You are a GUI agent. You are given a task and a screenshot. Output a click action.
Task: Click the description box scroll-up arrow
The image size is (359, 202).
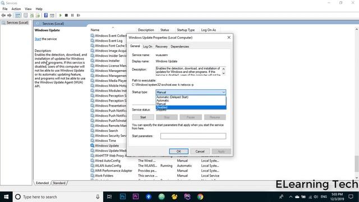[223, 69]
